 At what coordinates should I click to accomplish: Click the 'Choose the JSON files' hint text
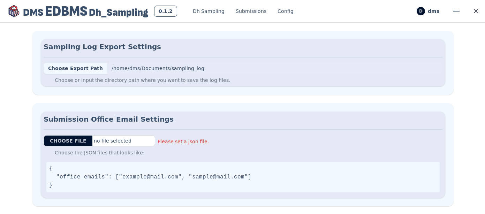(99, 153)
